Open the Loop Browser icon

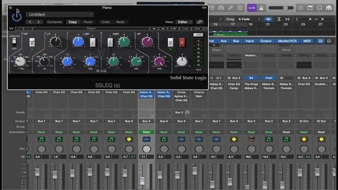(320, 8)
